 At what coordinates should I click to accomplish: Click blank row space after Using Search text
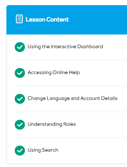tap(92, 150)
